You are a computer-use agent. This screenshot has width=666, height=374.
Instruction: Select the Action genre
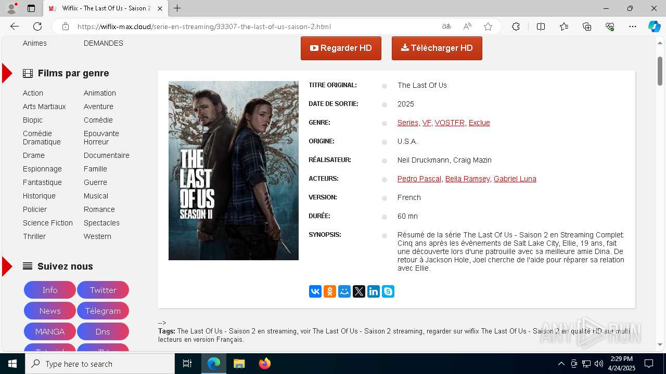tap(33, 93)
